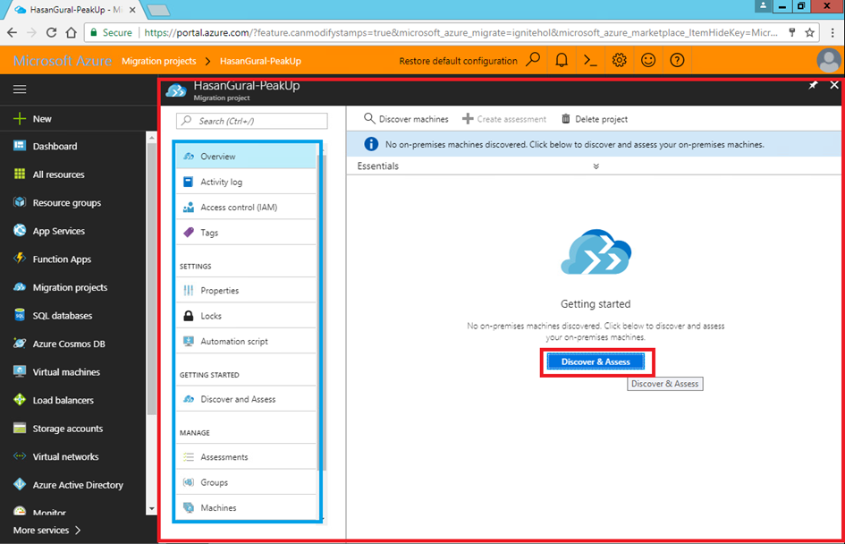Focus the blade Search (Ctrl+/) box
This screenshot has height=544, width=845.
[251, 121]
